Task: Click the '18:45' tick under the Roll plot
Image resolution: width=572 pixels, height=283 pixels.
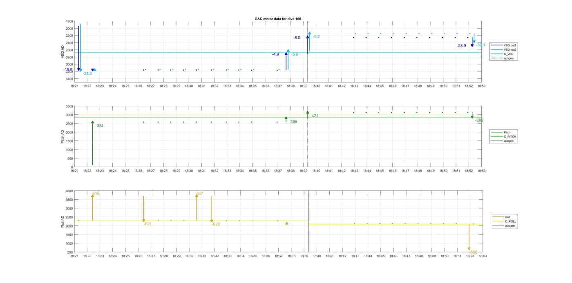Action: pyautogui.click(x=381, y=256)
